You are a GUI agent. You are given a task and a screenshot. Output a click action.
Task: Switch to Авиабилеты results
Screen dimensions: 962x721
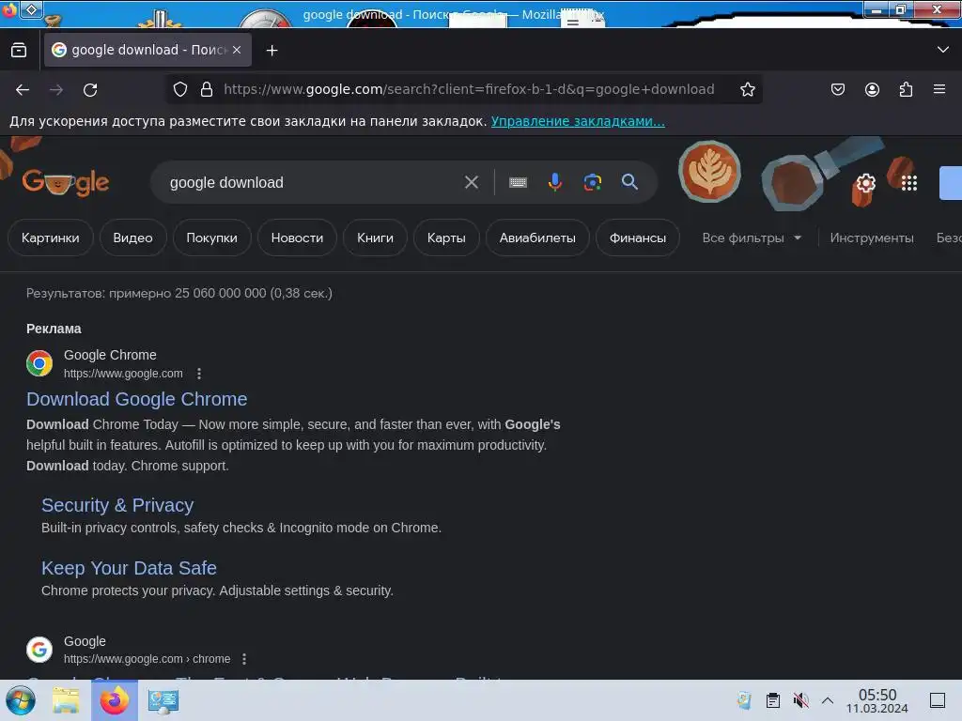537,238
